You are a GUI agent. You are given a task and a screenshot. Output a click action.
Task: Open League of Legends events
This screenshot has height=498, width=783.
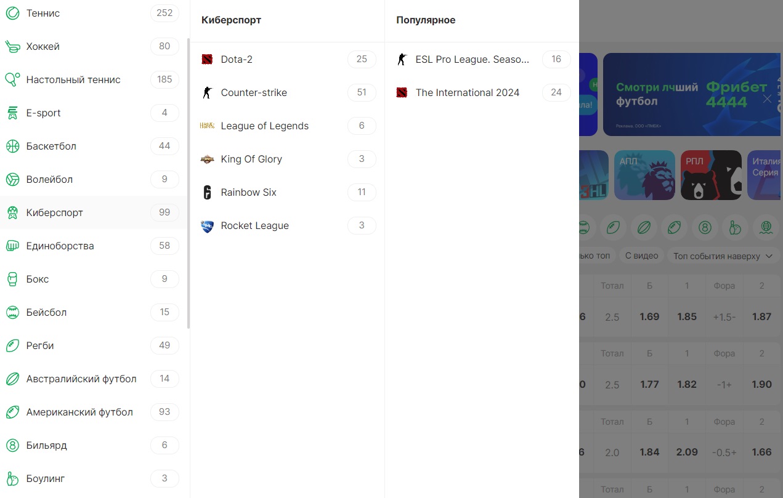tap(288, 126)
